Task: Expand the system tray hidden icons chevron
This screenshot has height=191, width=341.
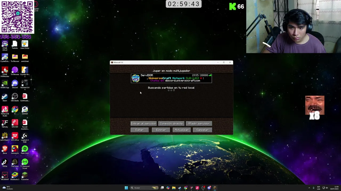Action: click(x=309, y=188)
